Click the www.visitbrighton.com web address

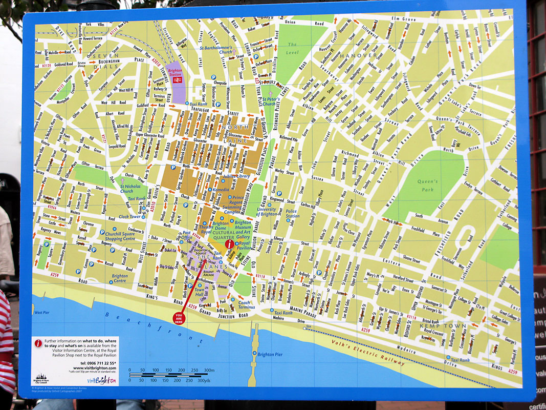tap(95, 368)
